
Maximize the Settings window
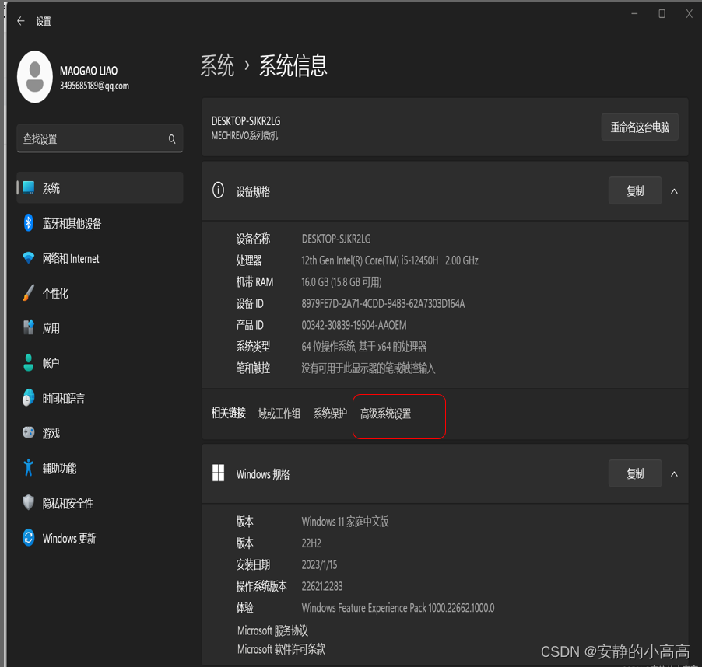pyautogui.click(x=662, y=14)
